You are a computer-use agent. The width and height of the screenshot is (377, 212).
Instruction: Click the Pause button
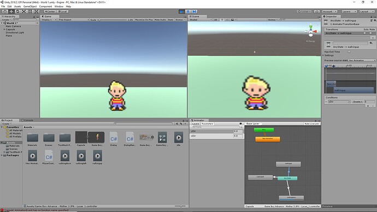pos(188,11)
